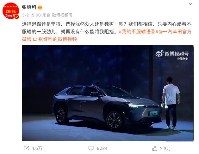Click the Weibo logo watermark in video
Viewport: 199px width, 154px height.
point(159,53)
